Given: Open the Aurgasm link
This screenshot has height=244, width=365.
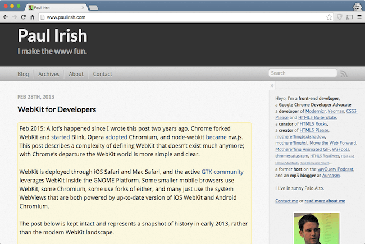Looking at the screenshot, I should (331, 176).
